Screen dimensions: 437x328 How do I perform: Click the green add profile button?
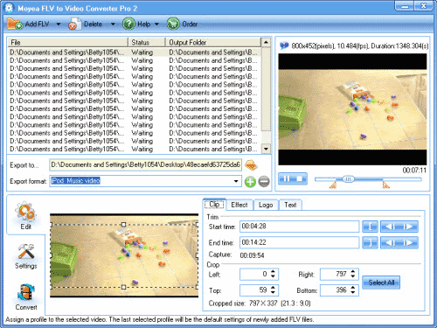[x=250, y=182]
